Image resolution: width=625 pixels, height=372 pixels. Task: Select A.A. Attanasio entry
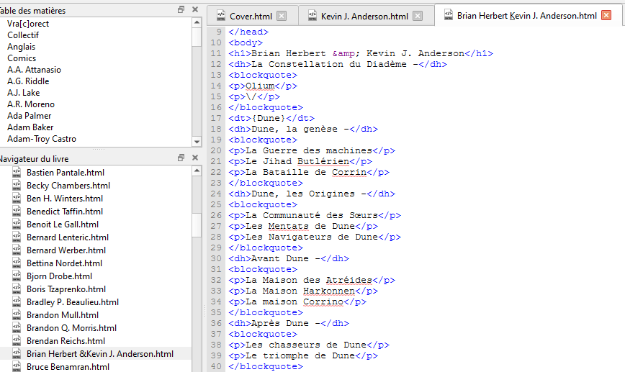(34, 70)
